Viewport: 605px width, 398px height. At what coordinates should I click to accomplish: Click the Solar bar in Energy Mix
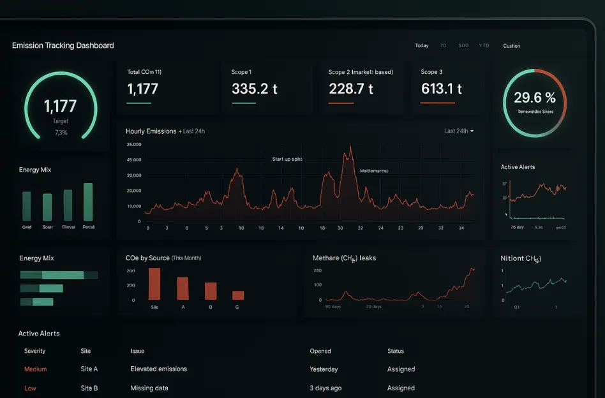pos(47,207)
